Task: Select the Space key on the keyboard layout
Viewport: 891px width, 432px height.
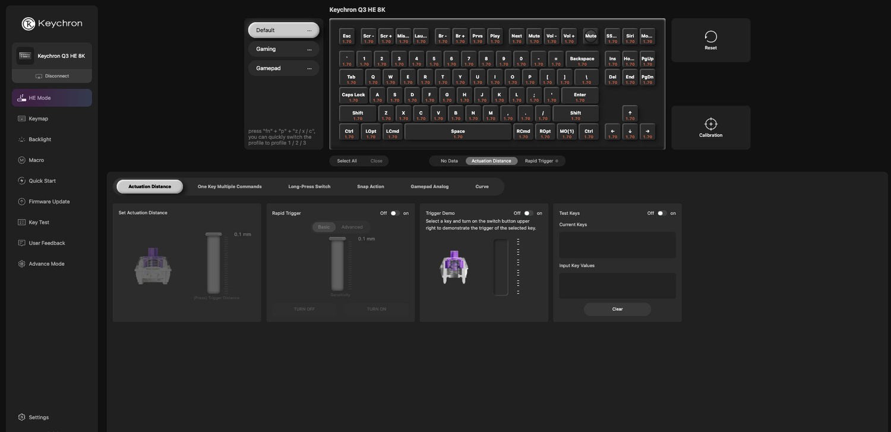Action: (x=457, y=132)
